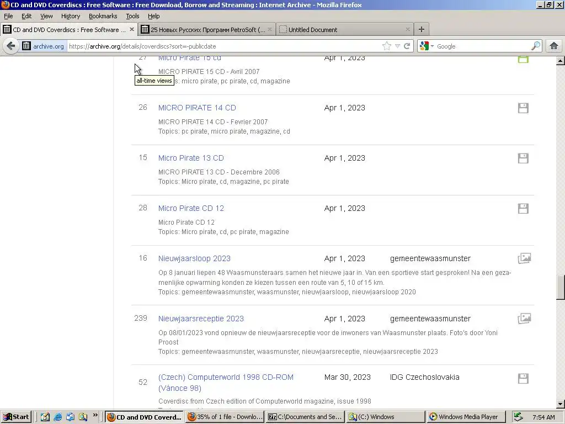Reload the page with the refresh icon
This screenshot has width=565, height=424.
[407, 46]
